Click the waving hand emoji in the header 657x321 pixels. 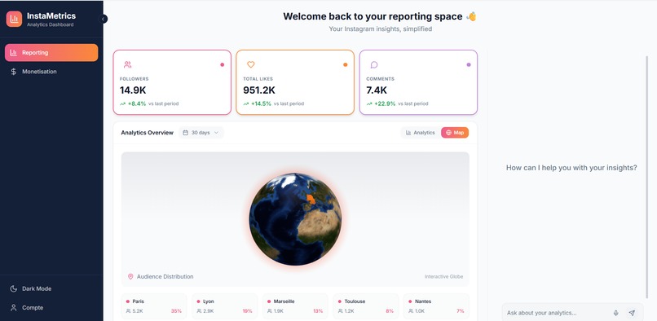click(471, 16)
